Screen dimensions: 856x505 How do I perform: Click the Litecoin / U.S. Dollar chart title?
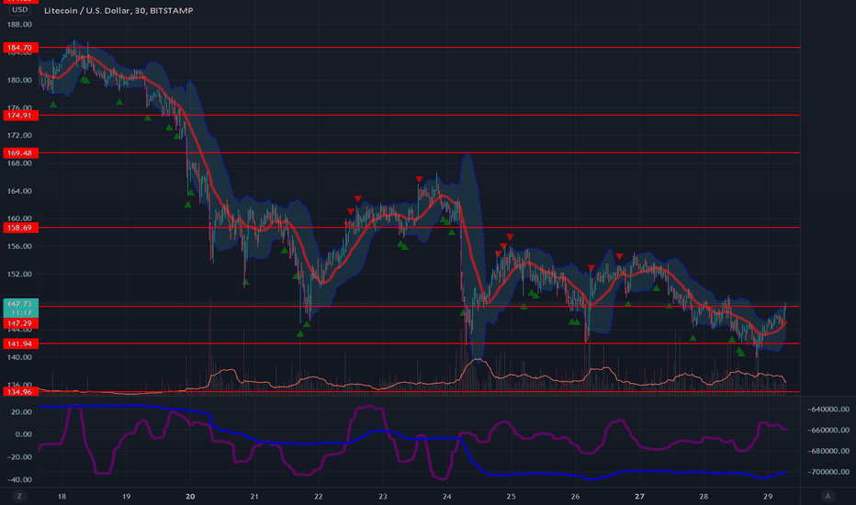pos(118,10)
